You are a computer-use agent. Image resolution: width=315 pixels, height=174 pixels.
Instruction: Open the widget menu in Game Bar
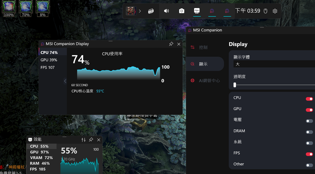151,11
